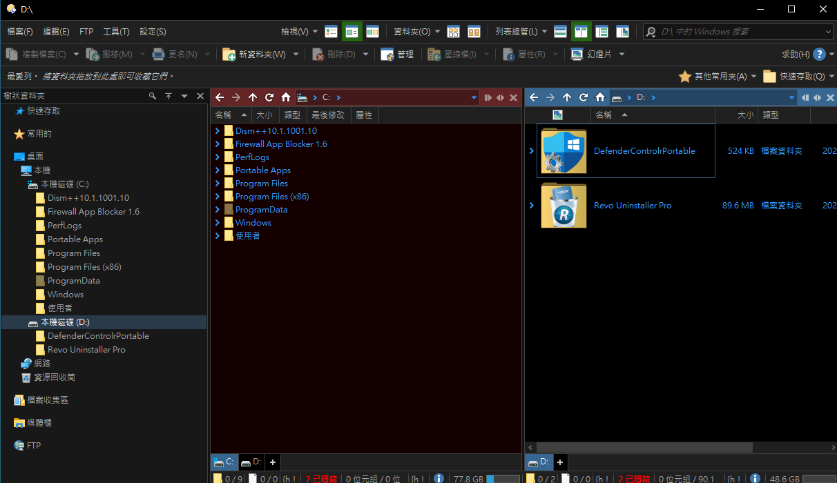Viewport: 837px width, 483px height.
Task: Close the C: file display pane
Action: (x=513, y=98)
